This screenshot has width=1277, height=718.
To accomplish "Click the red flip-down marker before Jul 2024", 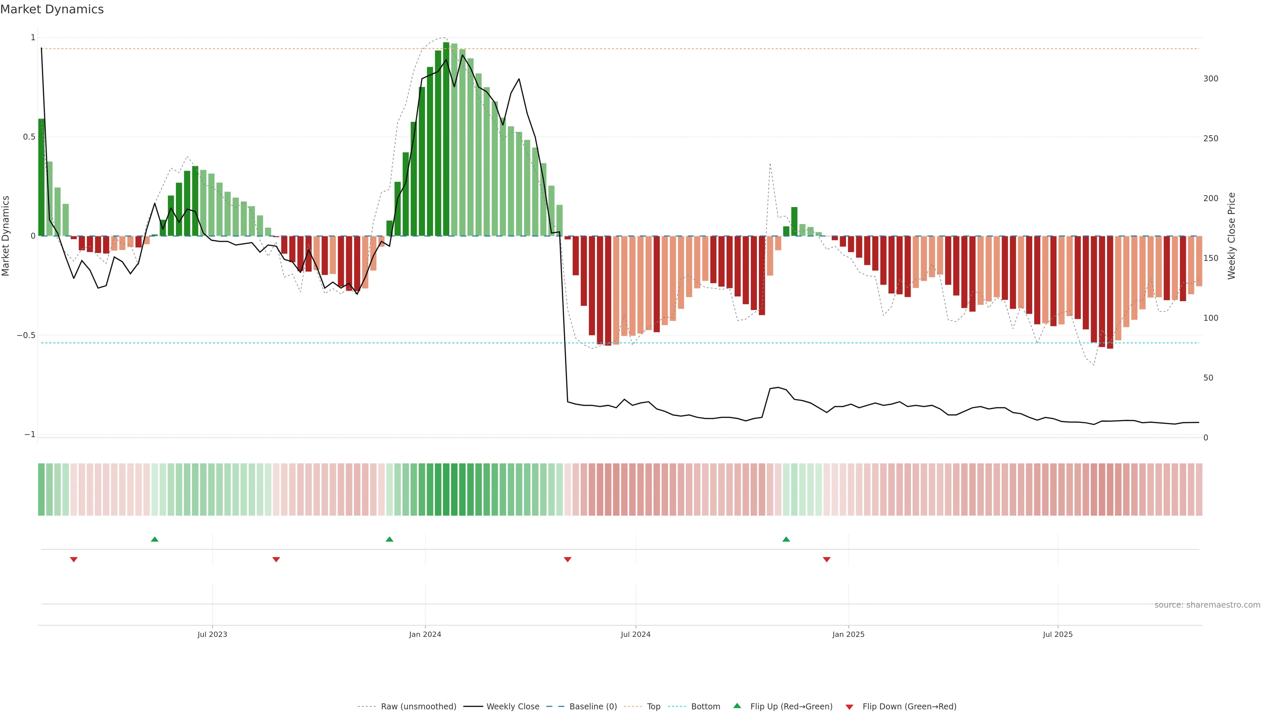I will (x=568, y=559).
